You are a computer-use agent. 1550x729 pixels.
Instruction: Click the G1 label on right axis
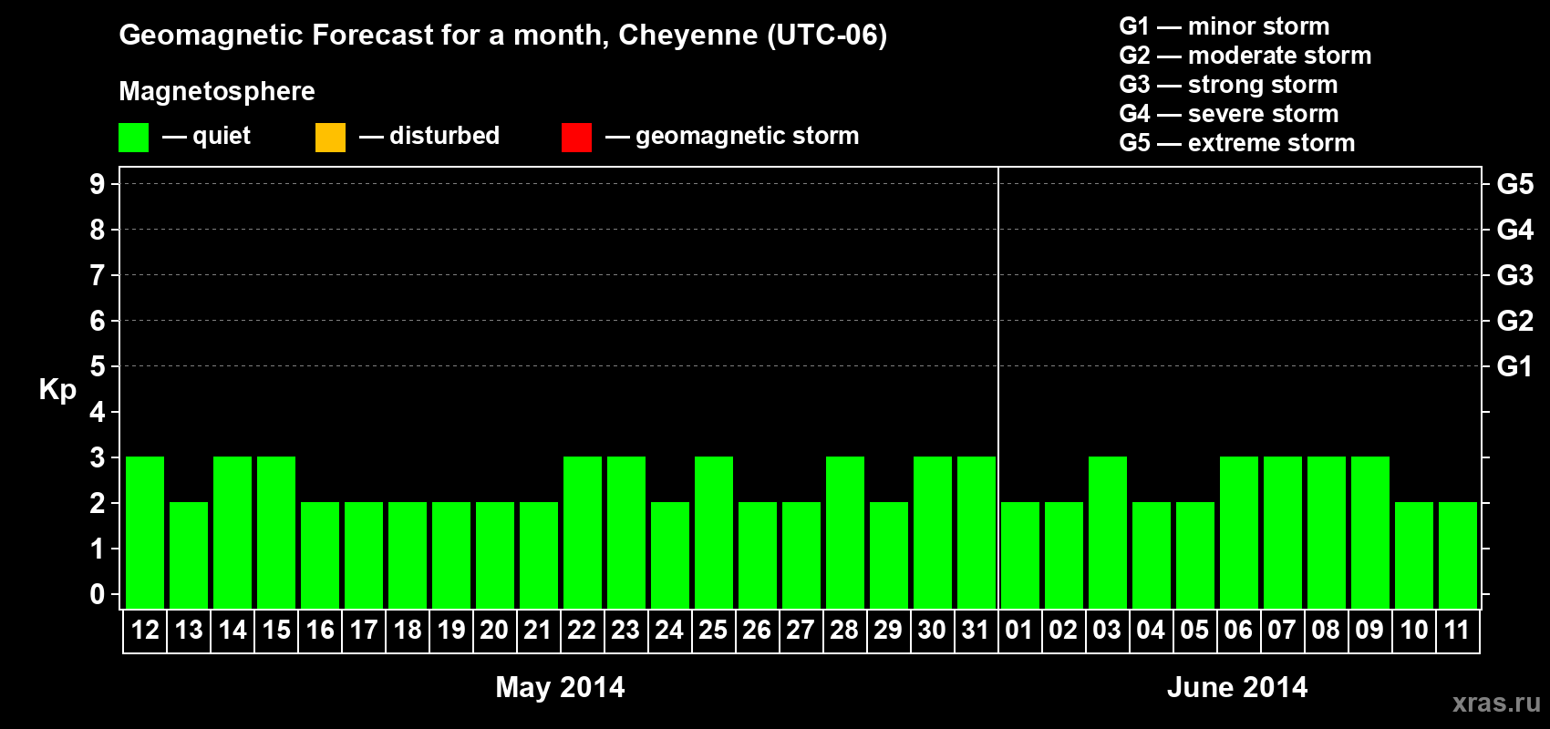coord(1514,366)
